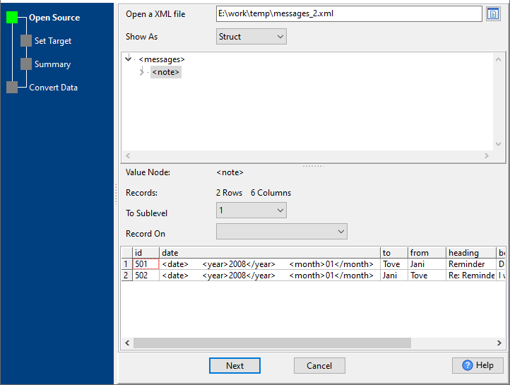
Task: Click the tree view scroll-down arrow
Action: 499,143
